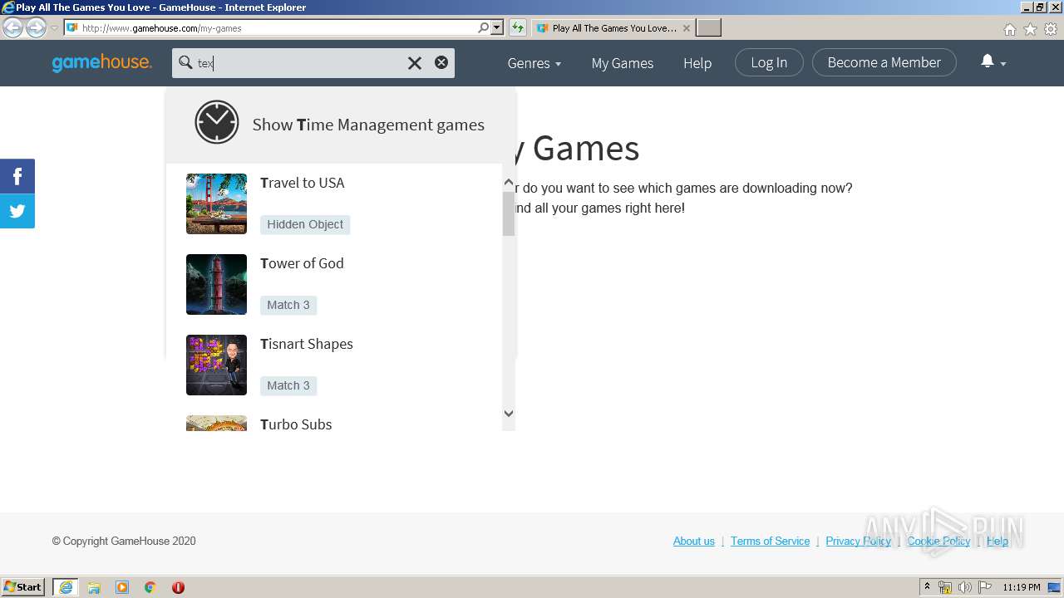Image resolution: width=1064 pixels, height=598 pixels.
Task: Select Tisnart Shapes game title
Action: point(307,344)
